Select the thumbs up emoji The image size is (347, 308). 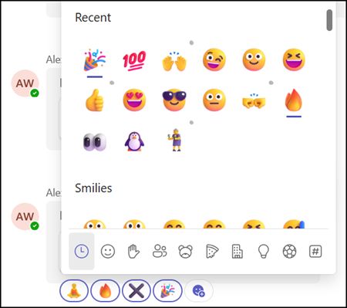[95, 100]
